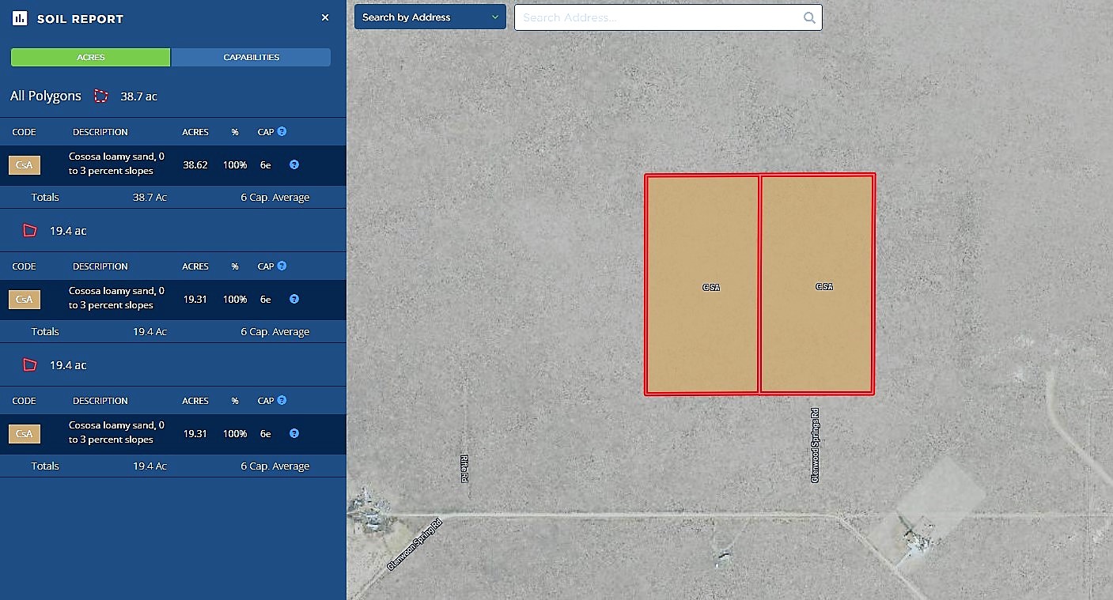Open the Search by Address dropdown

430,17
